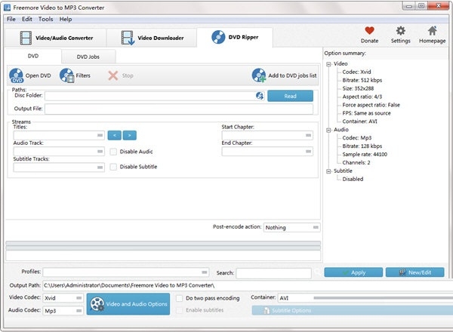Click the encoding progress bar
This screenshot has width=453, height=332.
click(x=163, y=244)
